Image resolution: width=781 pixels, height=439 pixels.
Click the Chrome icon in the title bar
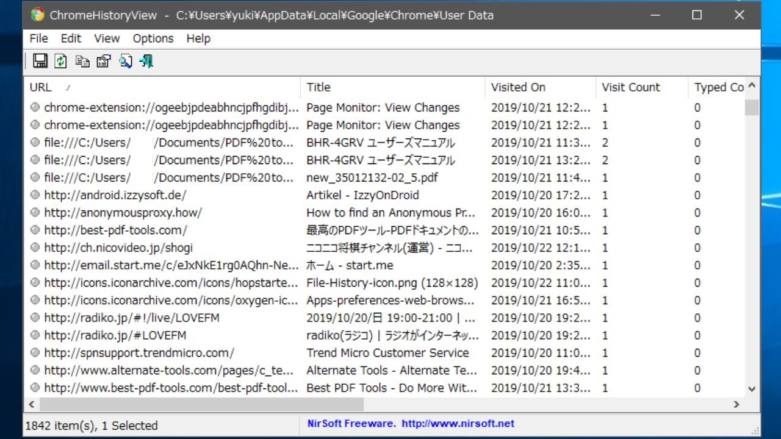click(38, 15)
